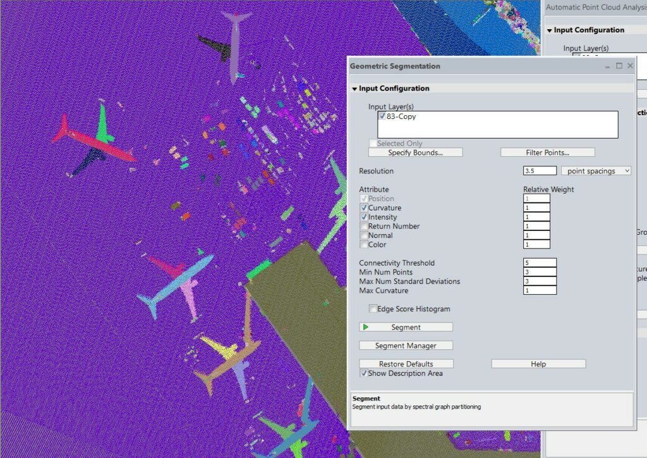
Task: Open the Segment Manager
Action: click(405, 345)
